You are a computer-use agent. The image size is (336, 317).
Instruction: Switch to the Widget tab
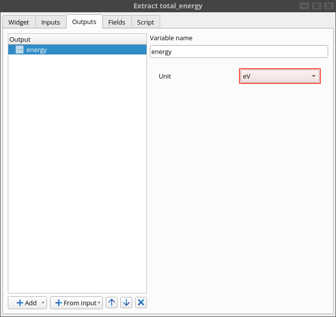[19, 22]
